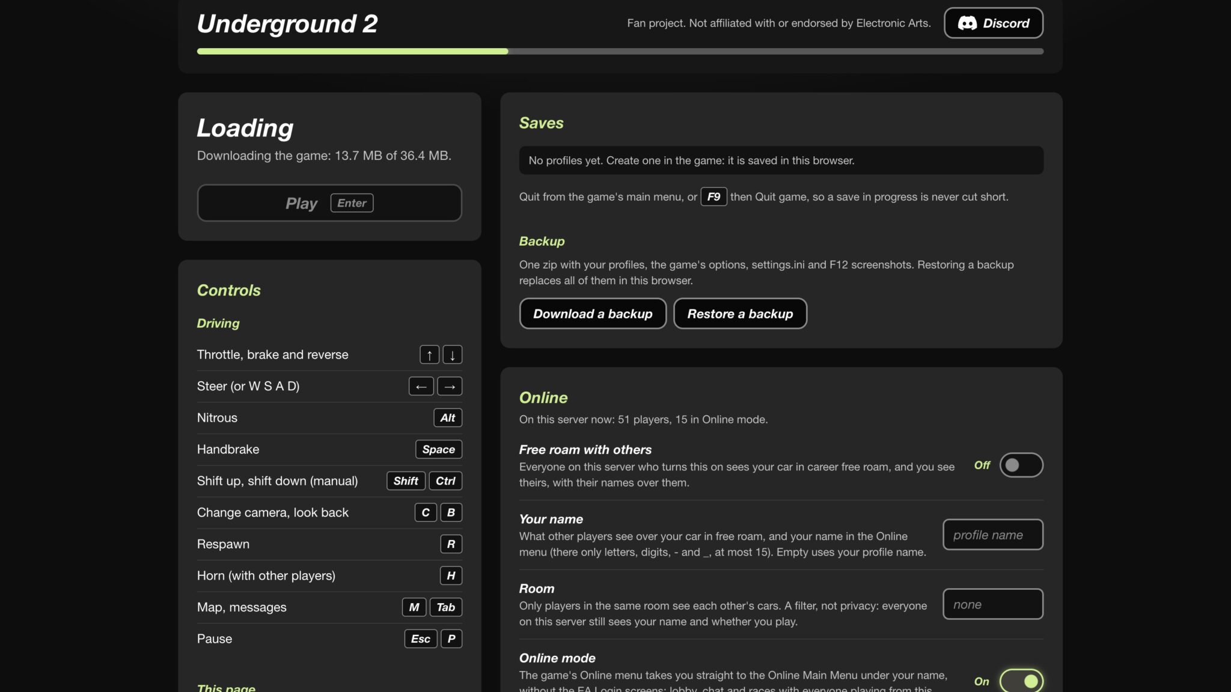Viewport: 1231px width, 692px height.
Task: Click the 'Fan project' disclaimer text
Action: point(778,23)
